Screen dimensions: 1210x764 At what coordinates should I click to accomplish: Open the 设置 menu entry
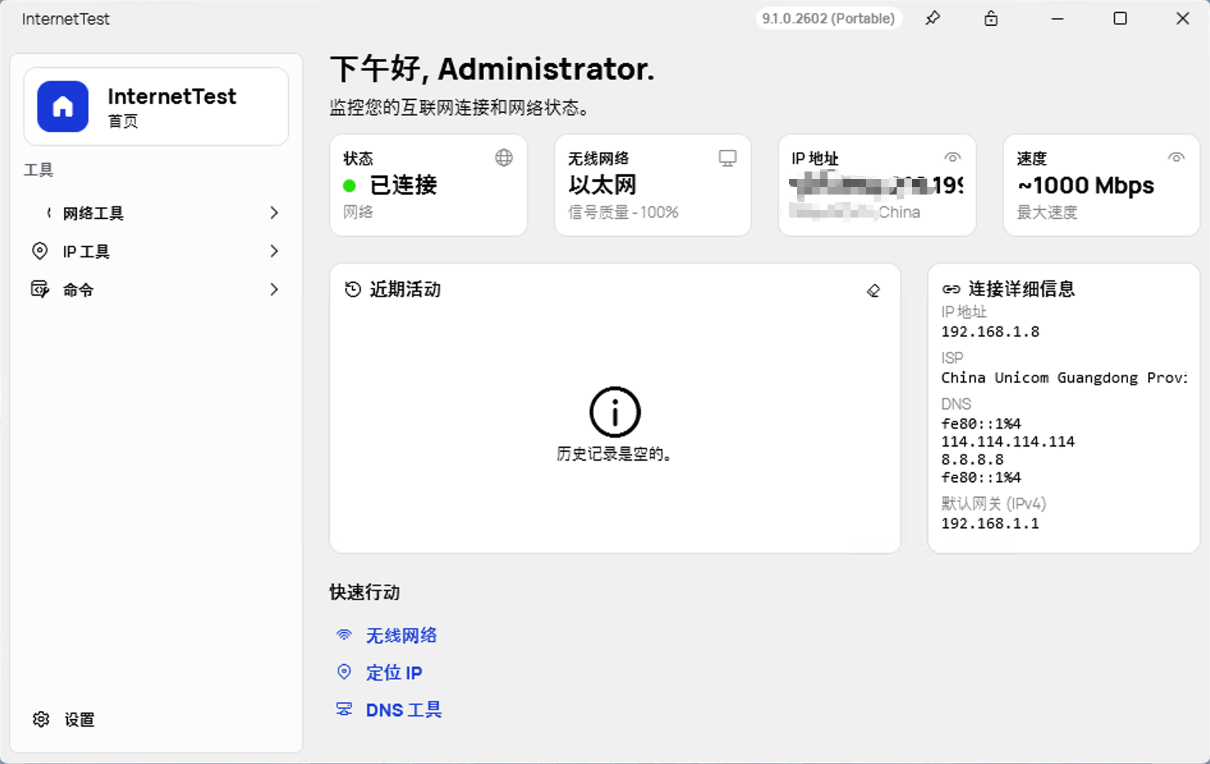pos(79,719)
